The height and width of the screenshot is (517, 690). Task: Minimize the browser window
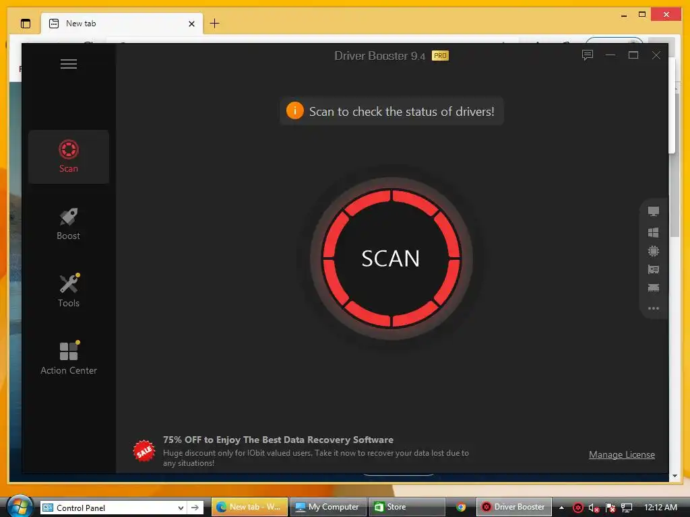623,15
